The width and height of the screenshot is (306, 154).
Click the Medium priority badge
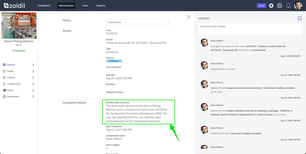114,61
